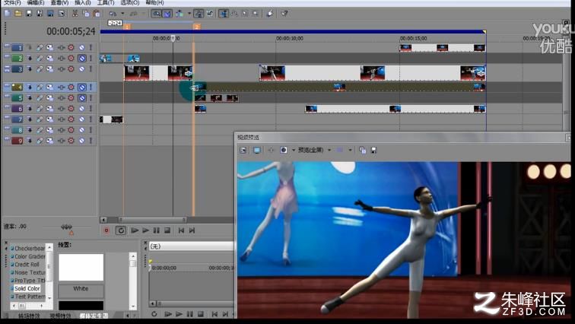The width and height of the screenshot is (575, 324).
Task: Play from start in timeline transport
Action: point(135,230)
